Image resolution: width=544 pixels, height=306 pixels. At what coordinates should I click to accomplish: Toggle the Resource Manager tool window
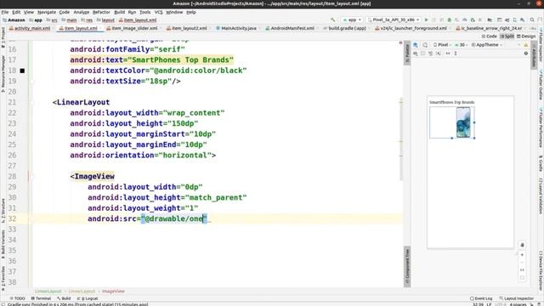pos(3,73)
